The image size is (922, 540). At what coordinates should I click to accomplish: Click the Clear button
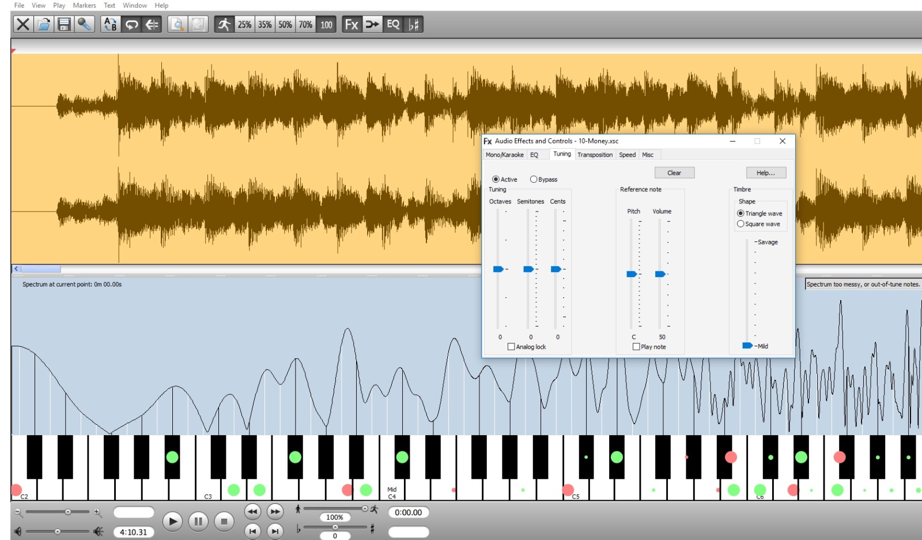674,173
